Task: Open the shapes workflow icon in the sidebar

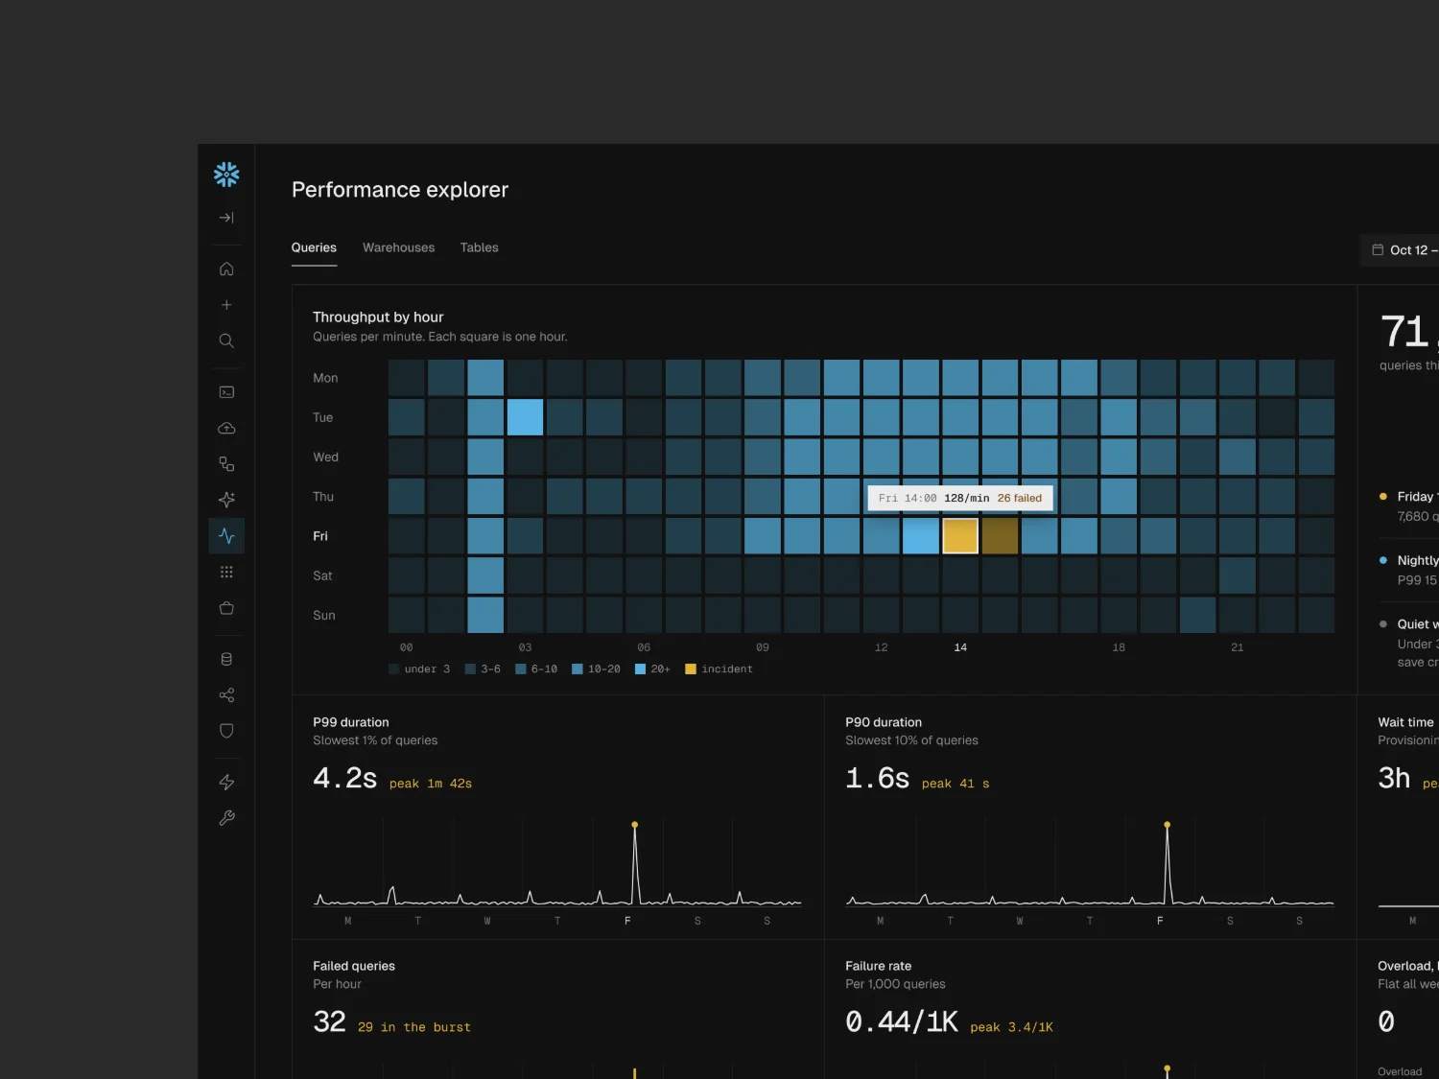Action: coord(226,464)
